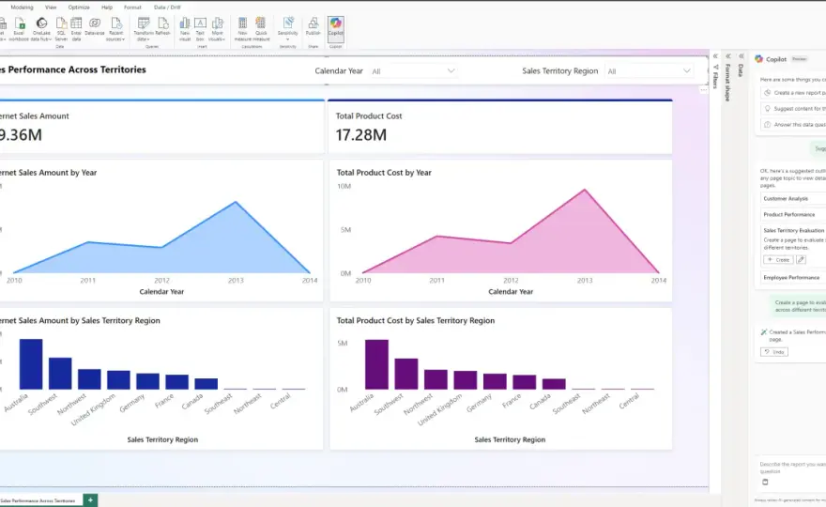Expand the Format shape pane
The image size is (826, 507).
click(x=728, y=56)
